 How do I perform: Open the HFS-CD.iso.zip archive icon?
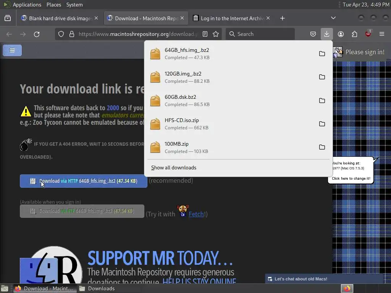(155, 124)
